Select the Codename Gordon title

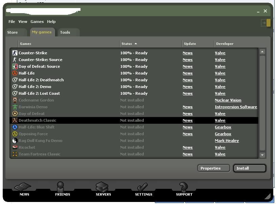[36, 100]
